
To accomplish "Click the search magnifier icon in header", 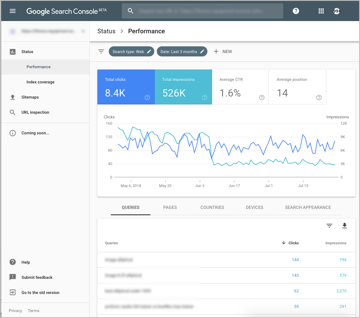I will tap(130, 11).
